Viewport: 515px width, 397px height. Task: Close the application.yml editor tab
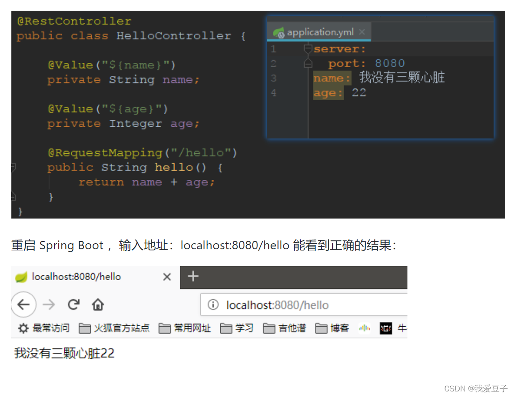[x=362, y=32]
